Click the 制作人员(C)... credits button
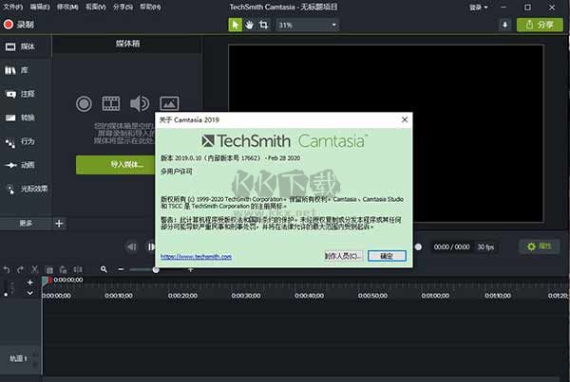 click(x=343, y=256)
